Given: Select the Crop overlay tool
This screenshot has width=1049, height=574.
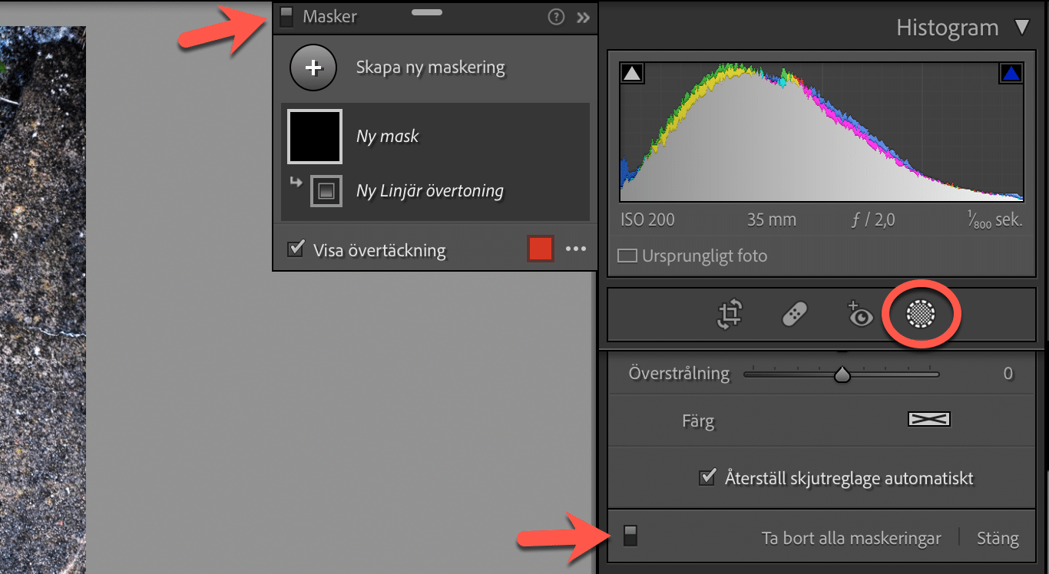Looking at the screenshot, I should 730,315.
